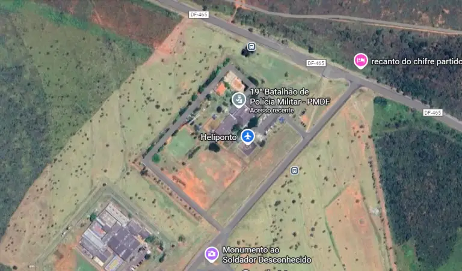Click the "19° Batalhão de Polícia Militar - PMDF" label
Viewport: 462px width, 271px height.
(289, 97)
